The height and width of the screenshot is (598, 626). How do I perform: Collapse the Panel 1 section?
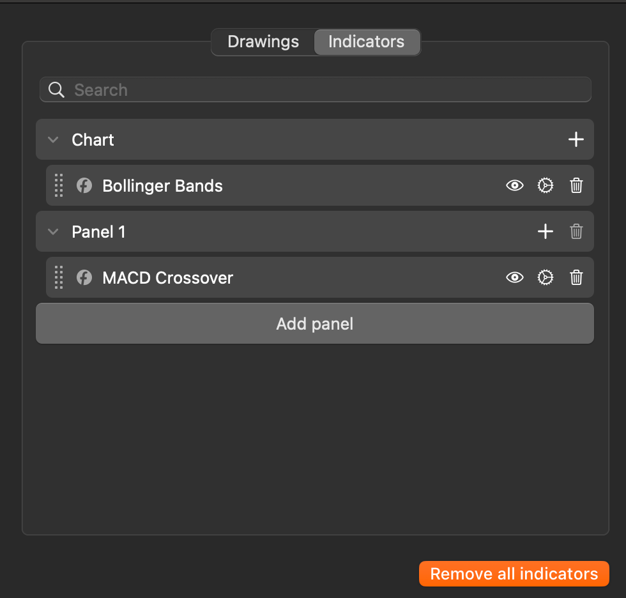(x=54, y=231)
